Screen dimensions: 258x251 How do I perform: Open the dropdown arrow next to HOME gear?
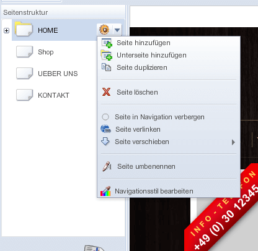[x=117, y=30]
